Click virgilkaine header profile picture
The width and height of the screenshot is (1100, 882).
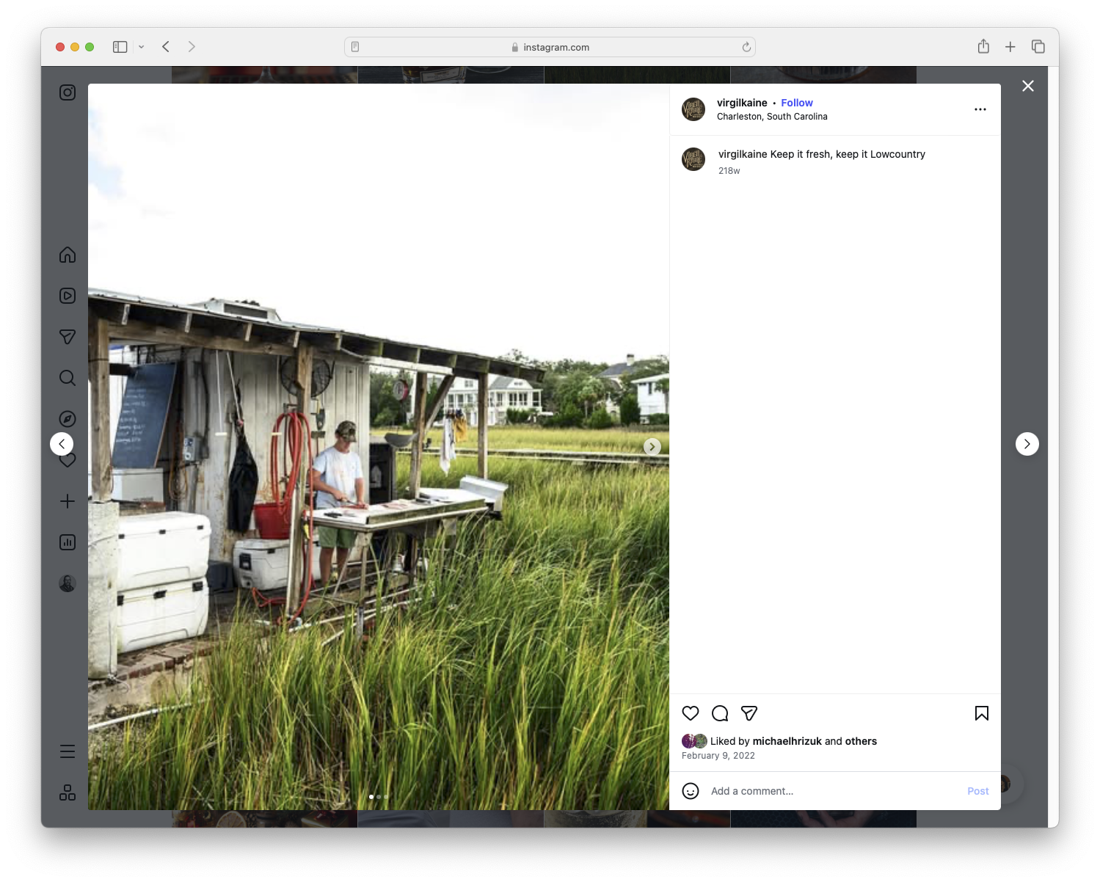point(693,109)
